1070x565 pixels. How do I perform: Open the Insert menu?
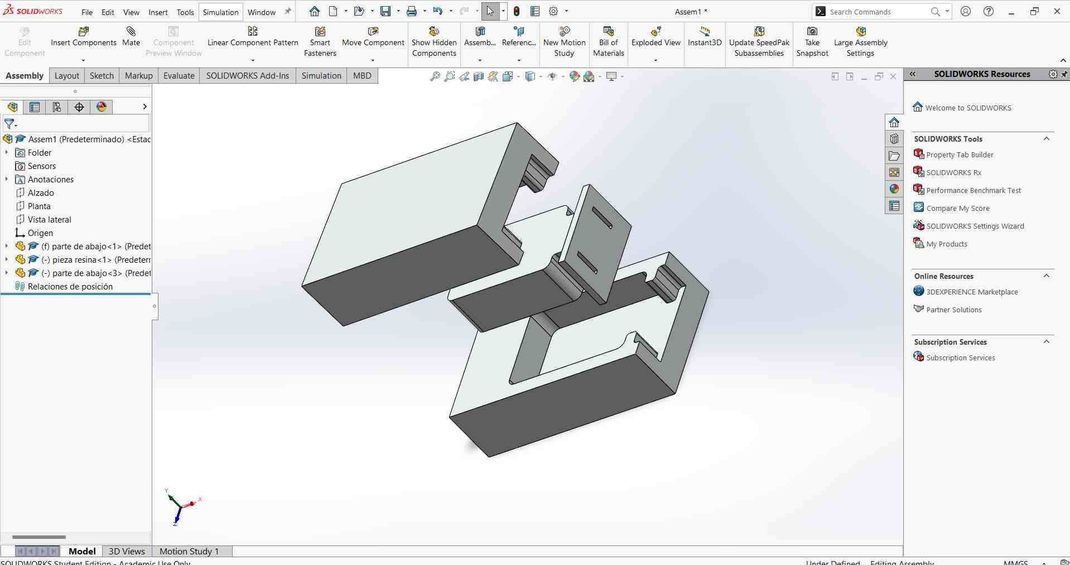coord(158,12)
